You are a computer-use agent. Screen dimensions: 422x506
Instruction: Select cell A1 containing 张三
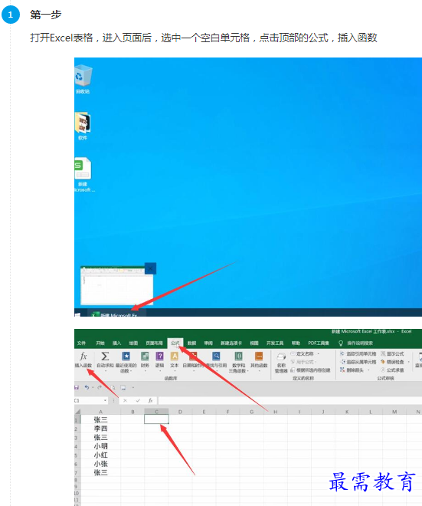pos(100,419)
